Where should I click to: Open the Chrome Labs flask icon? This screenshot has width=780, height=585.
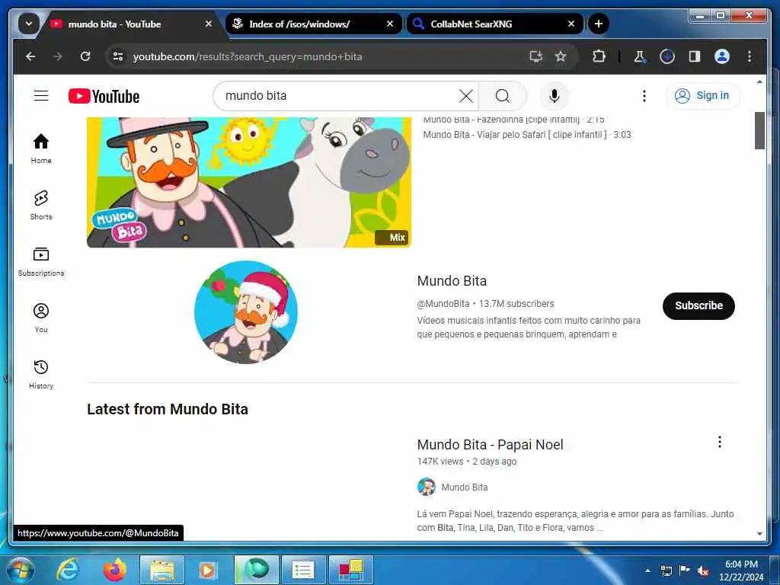tap(640, 56)
